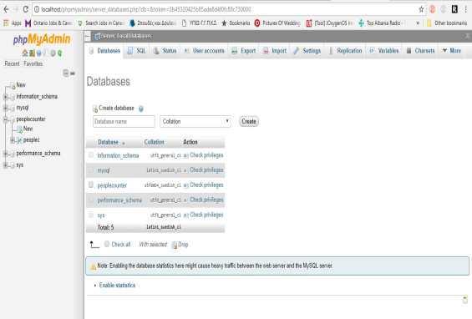Screen dimensions: 472x319
Task: Open the Export tab
Action: tap(244, 51)
